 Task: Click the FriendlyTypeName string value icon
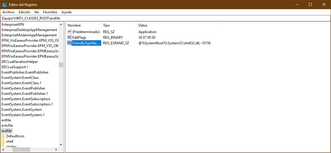point(69,43)
